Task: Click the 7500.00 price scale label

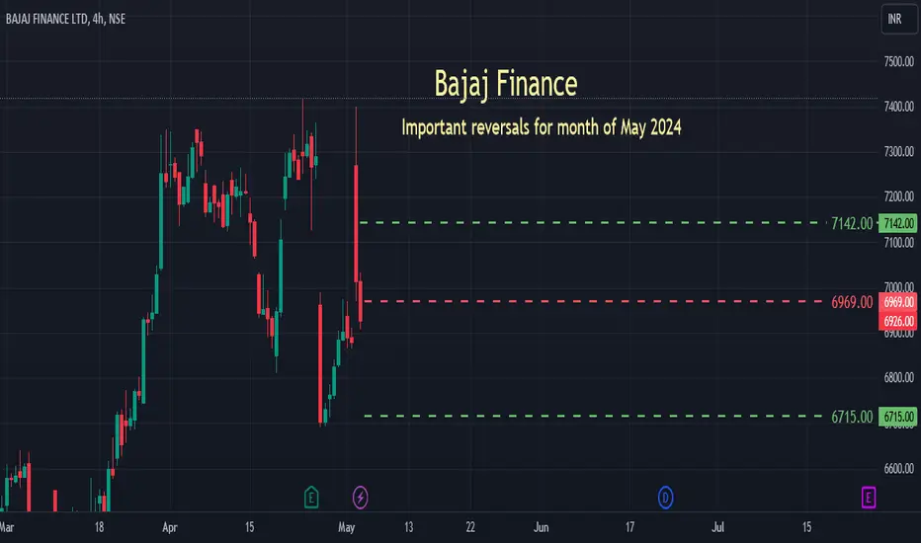Action: 898,61
